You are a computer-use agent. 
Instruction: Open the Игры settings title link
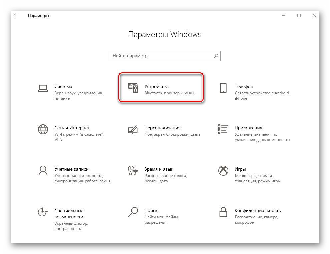point(240,169)
